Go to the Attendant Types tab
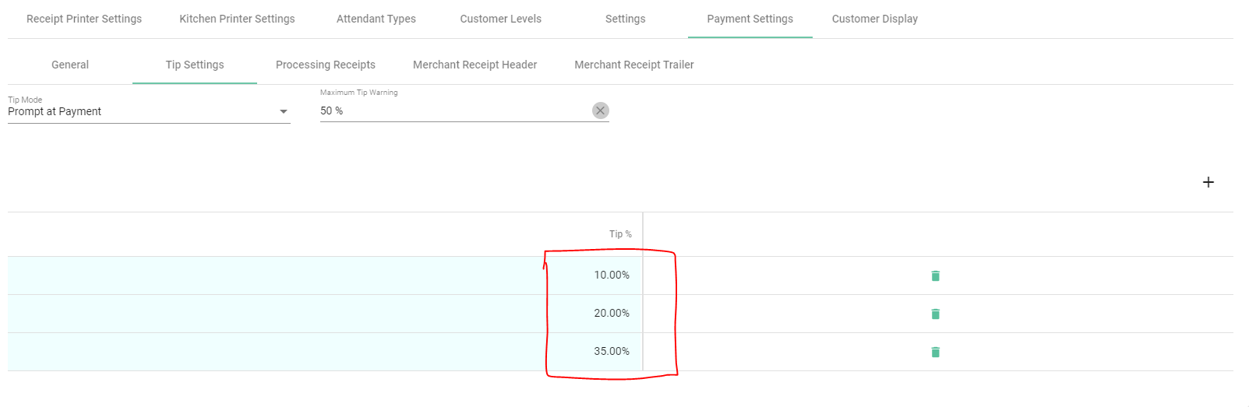The image size is (1249, 407). 376,19
